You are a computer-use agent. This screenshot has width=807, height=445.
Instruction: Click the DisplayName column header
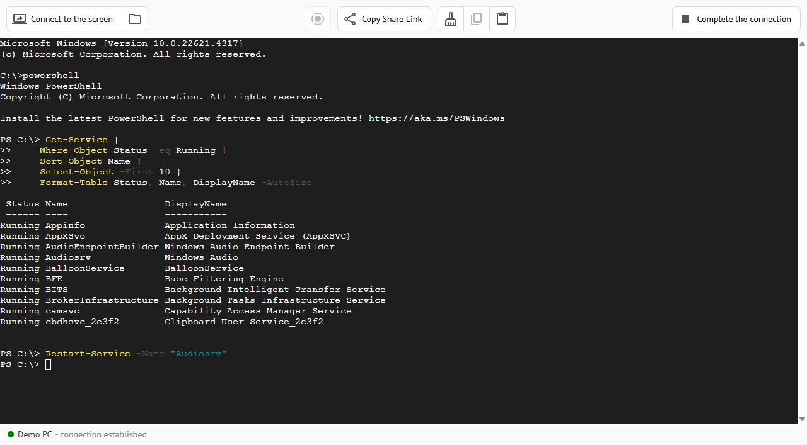195,204
